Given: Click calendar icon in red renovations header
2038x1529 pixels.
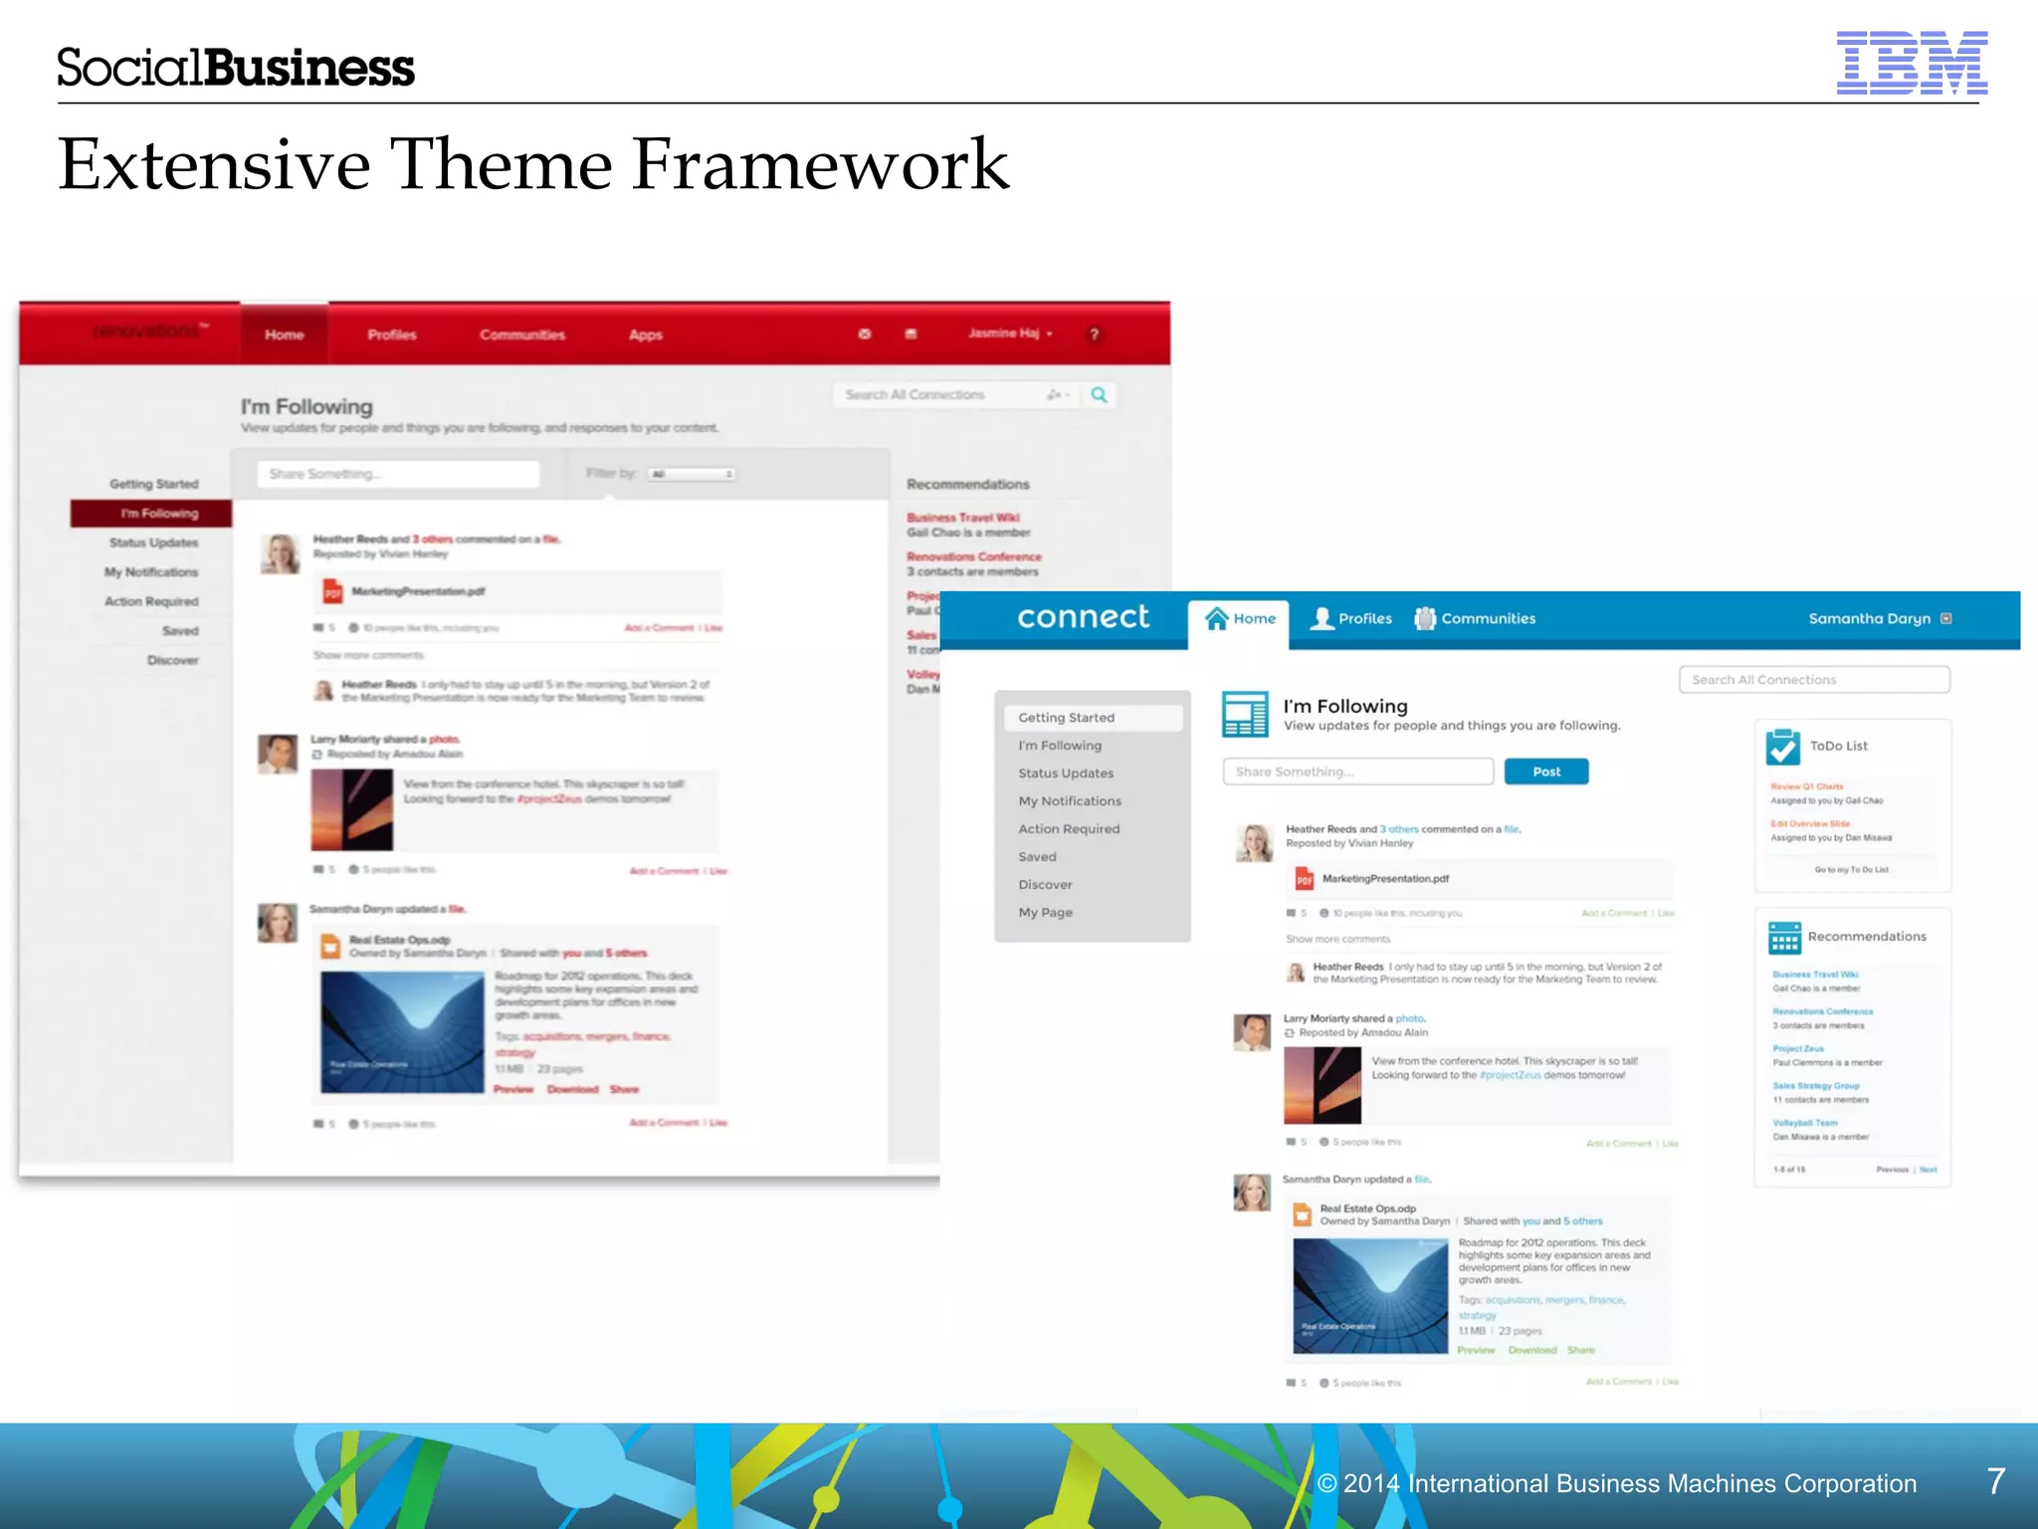Looking at the screenshot, I should pyautogui.click(x=911, y=333).
